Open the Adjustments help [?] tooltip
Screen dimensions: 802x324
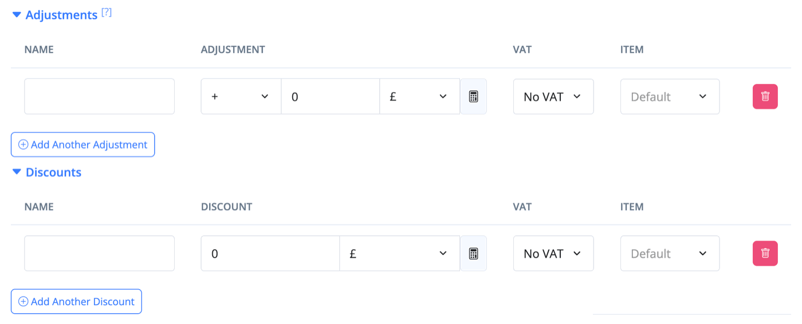tap(107, 13)
